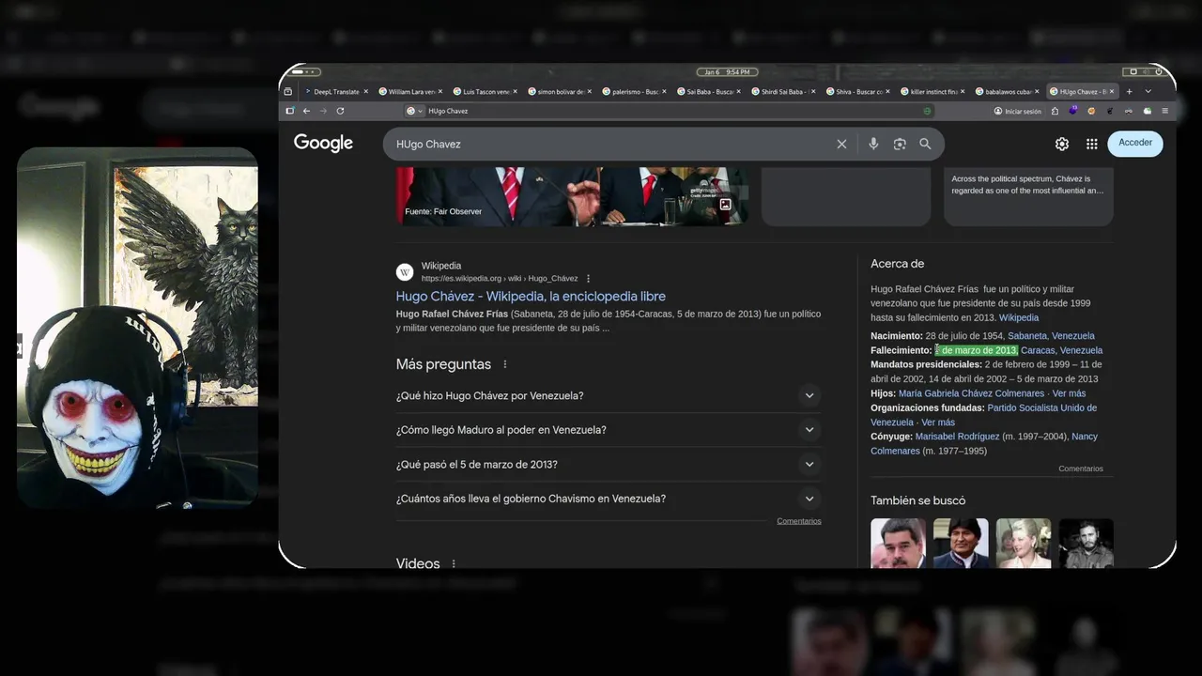Viewport: 1202px width, 676px height.
Task: Open María Gabriela Chávez Colmenares link
Action: 971,393
